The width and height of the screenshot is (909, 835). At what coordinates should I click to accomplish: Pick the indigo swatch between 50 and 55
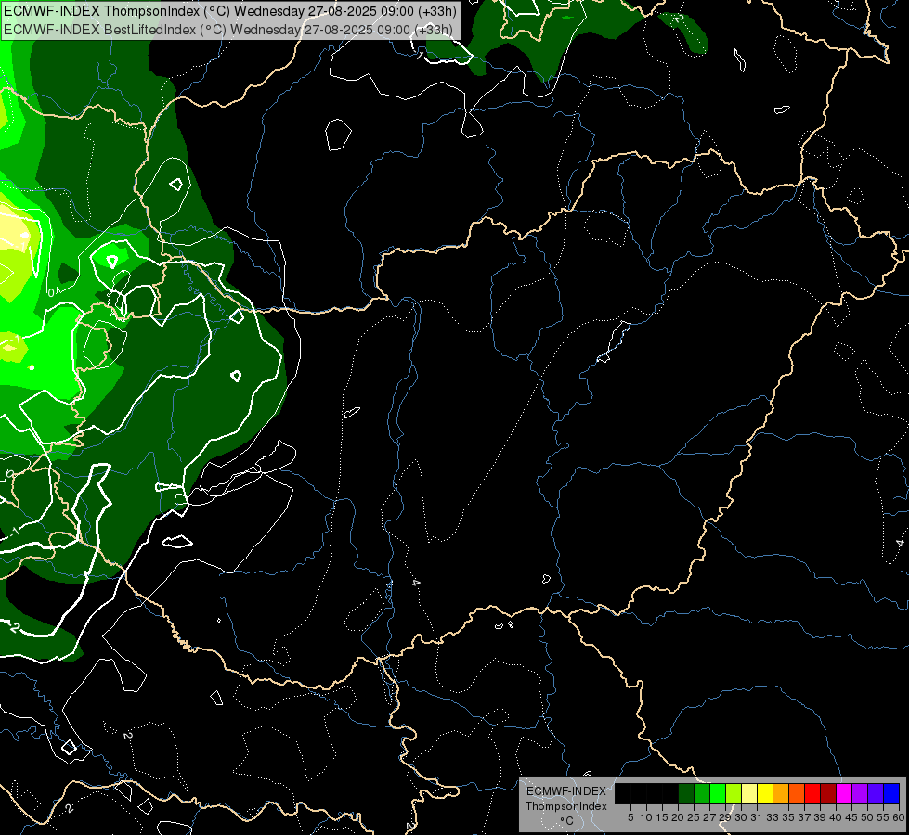coord(876,793)
